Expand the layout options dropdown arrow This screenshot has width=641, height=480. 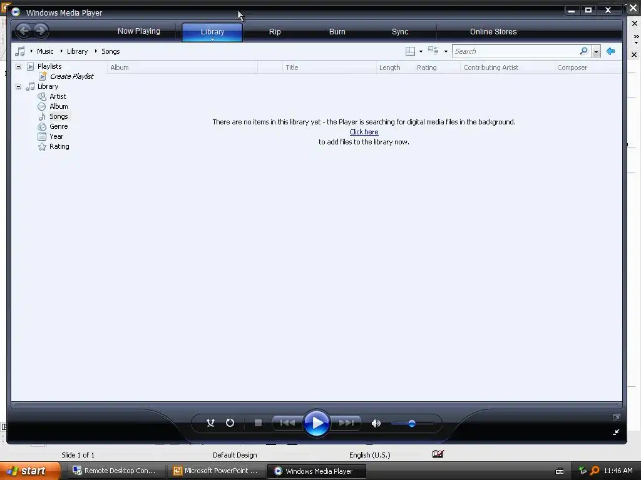(421, 51)
